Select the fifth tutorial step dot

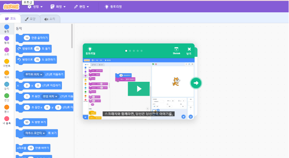tap(141, 51)
